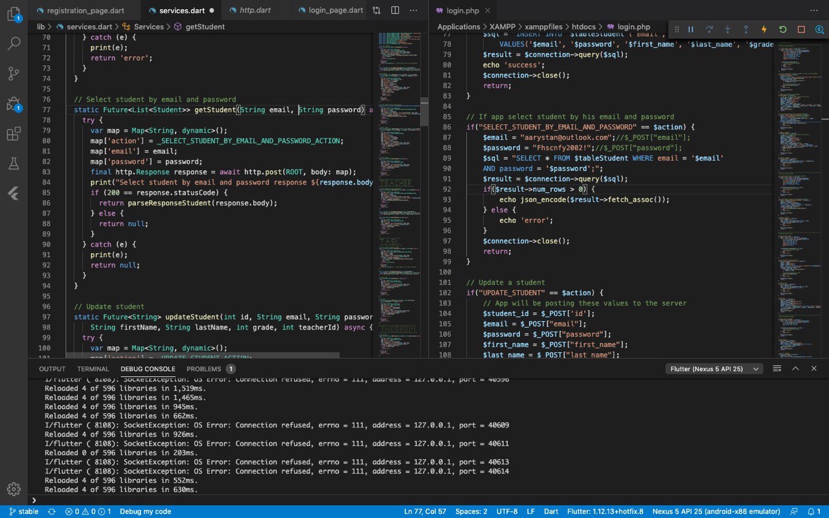The width and height of the screenshot is (829, 518).
Task: Change language mode from Dart
Action: coord(551,512)
